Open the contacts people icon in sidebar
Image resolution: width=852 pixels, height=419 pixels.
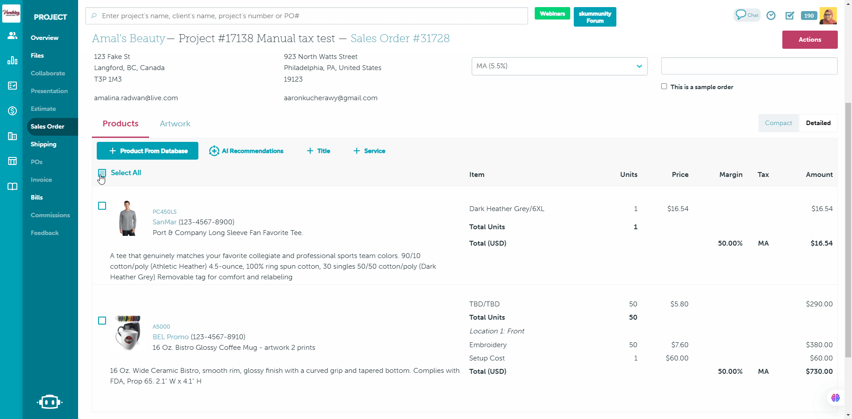coord(12,35)
